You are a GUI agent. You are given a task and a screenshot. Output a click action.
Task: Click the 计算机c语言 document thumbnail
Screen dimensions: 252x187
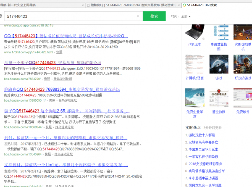(x=195, y=64)
